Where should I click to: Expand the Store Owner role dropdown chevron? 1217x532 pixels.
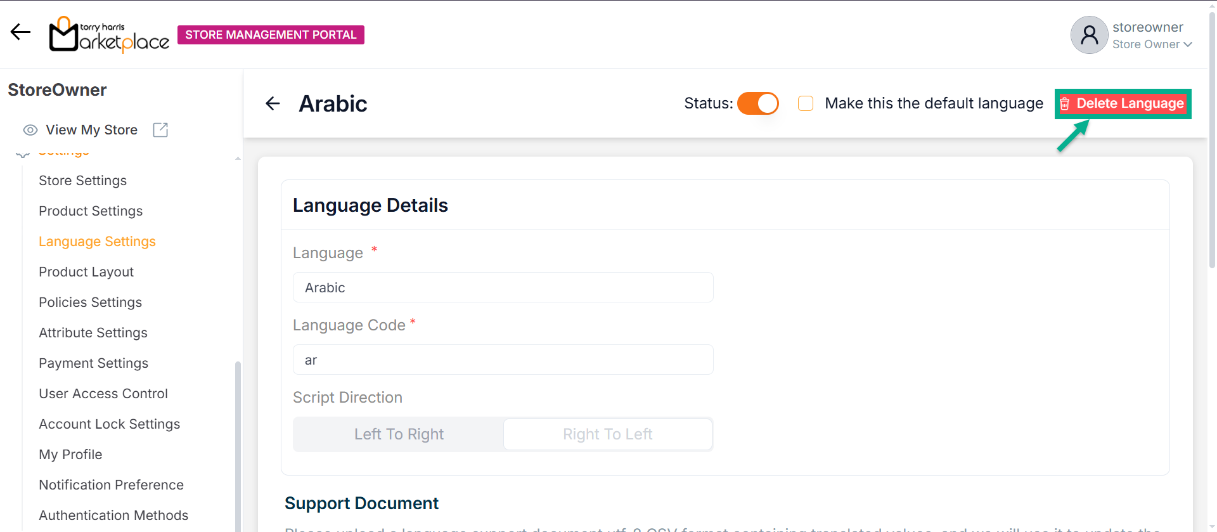pyautogui.click(x=1188, y=44)
